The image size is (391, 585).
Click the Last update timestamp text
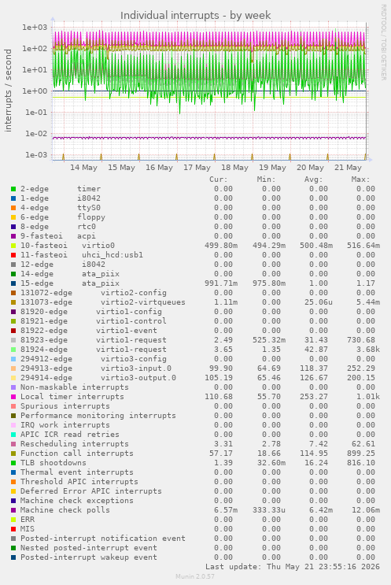(x=293, y=567)
